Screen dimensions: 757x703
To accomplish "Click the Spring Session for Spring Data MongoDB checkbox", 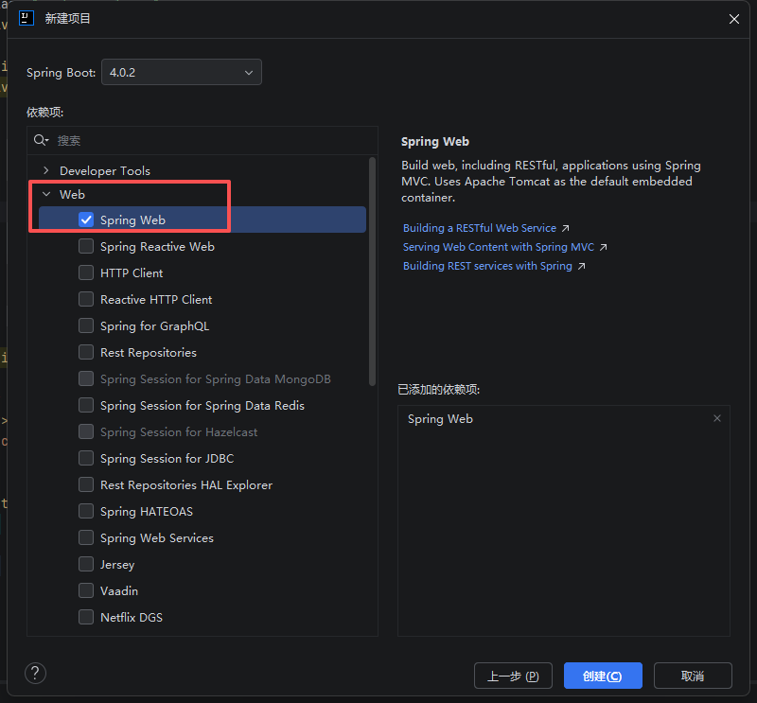I will click(x=86, y=379).
